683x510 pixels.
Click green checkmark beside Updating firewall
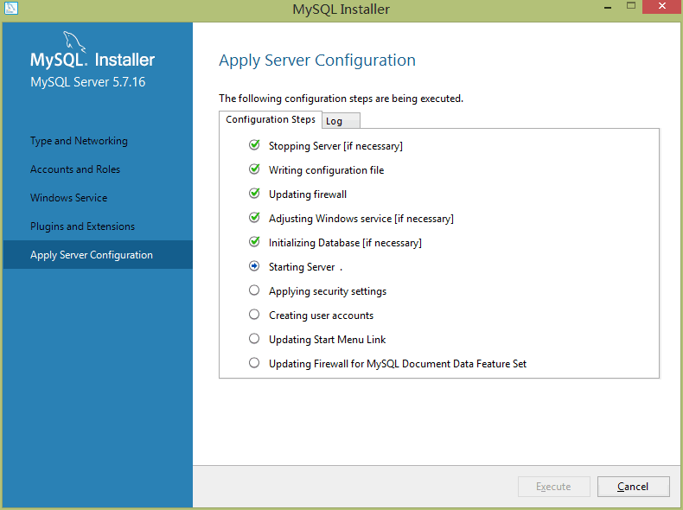254,194
